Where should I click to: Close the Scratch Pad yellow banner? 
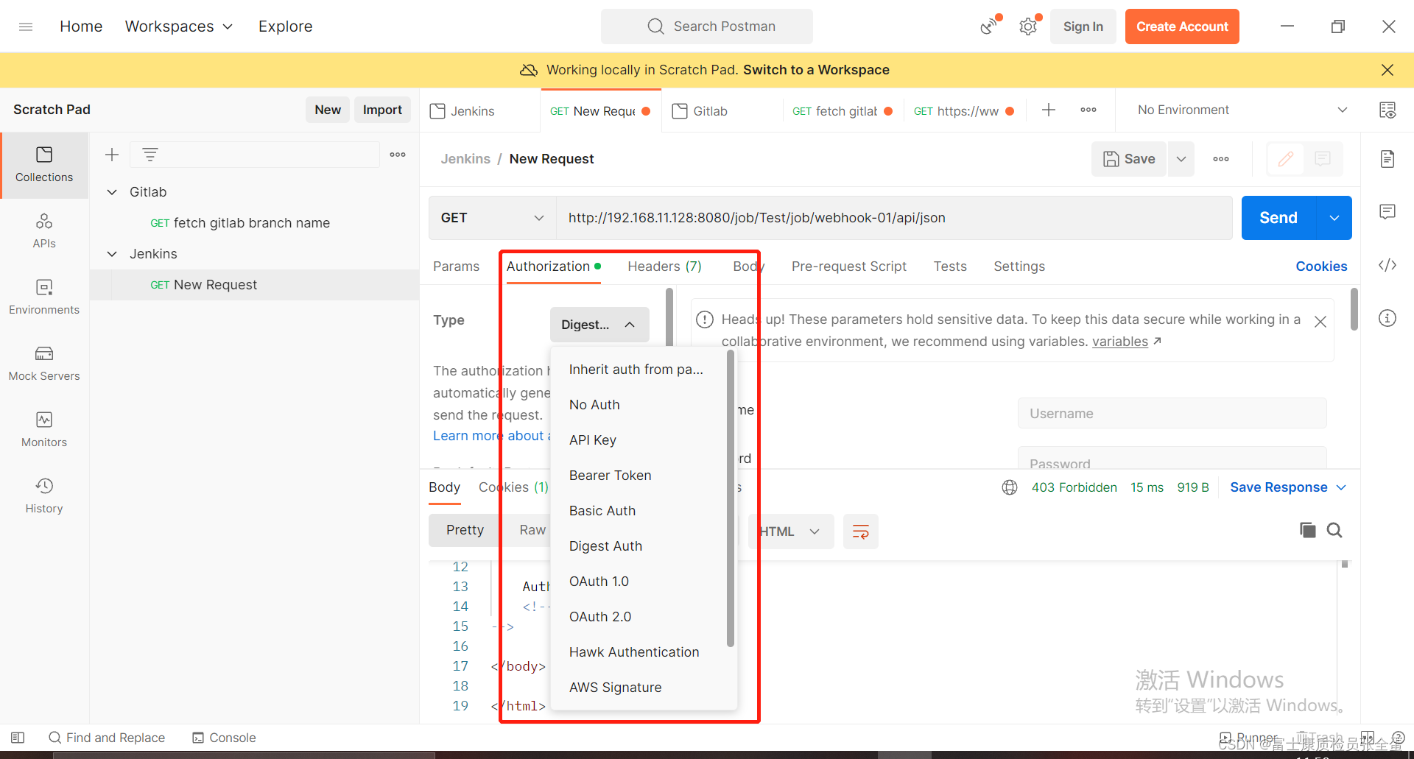[x=1387, y=70]
